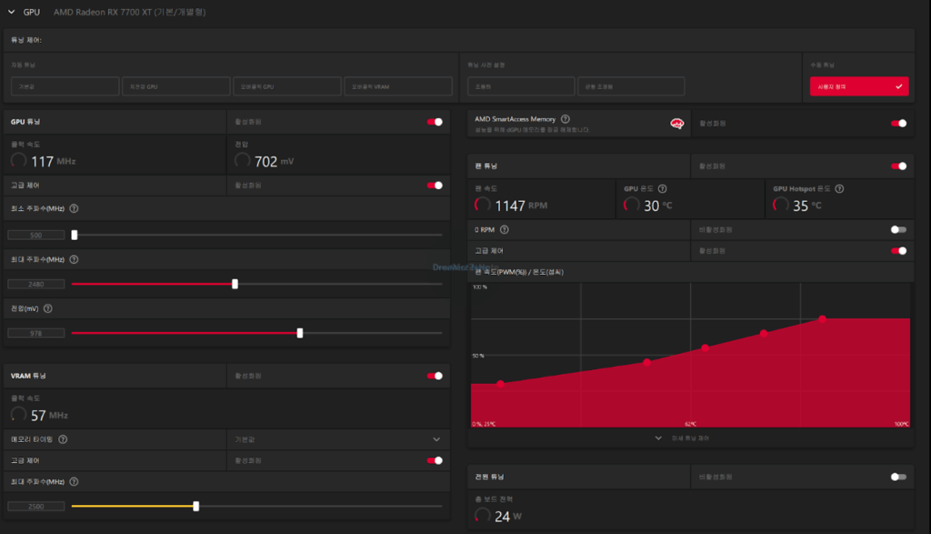Select the 오버클럭 VRAM preset

(398, 86)
